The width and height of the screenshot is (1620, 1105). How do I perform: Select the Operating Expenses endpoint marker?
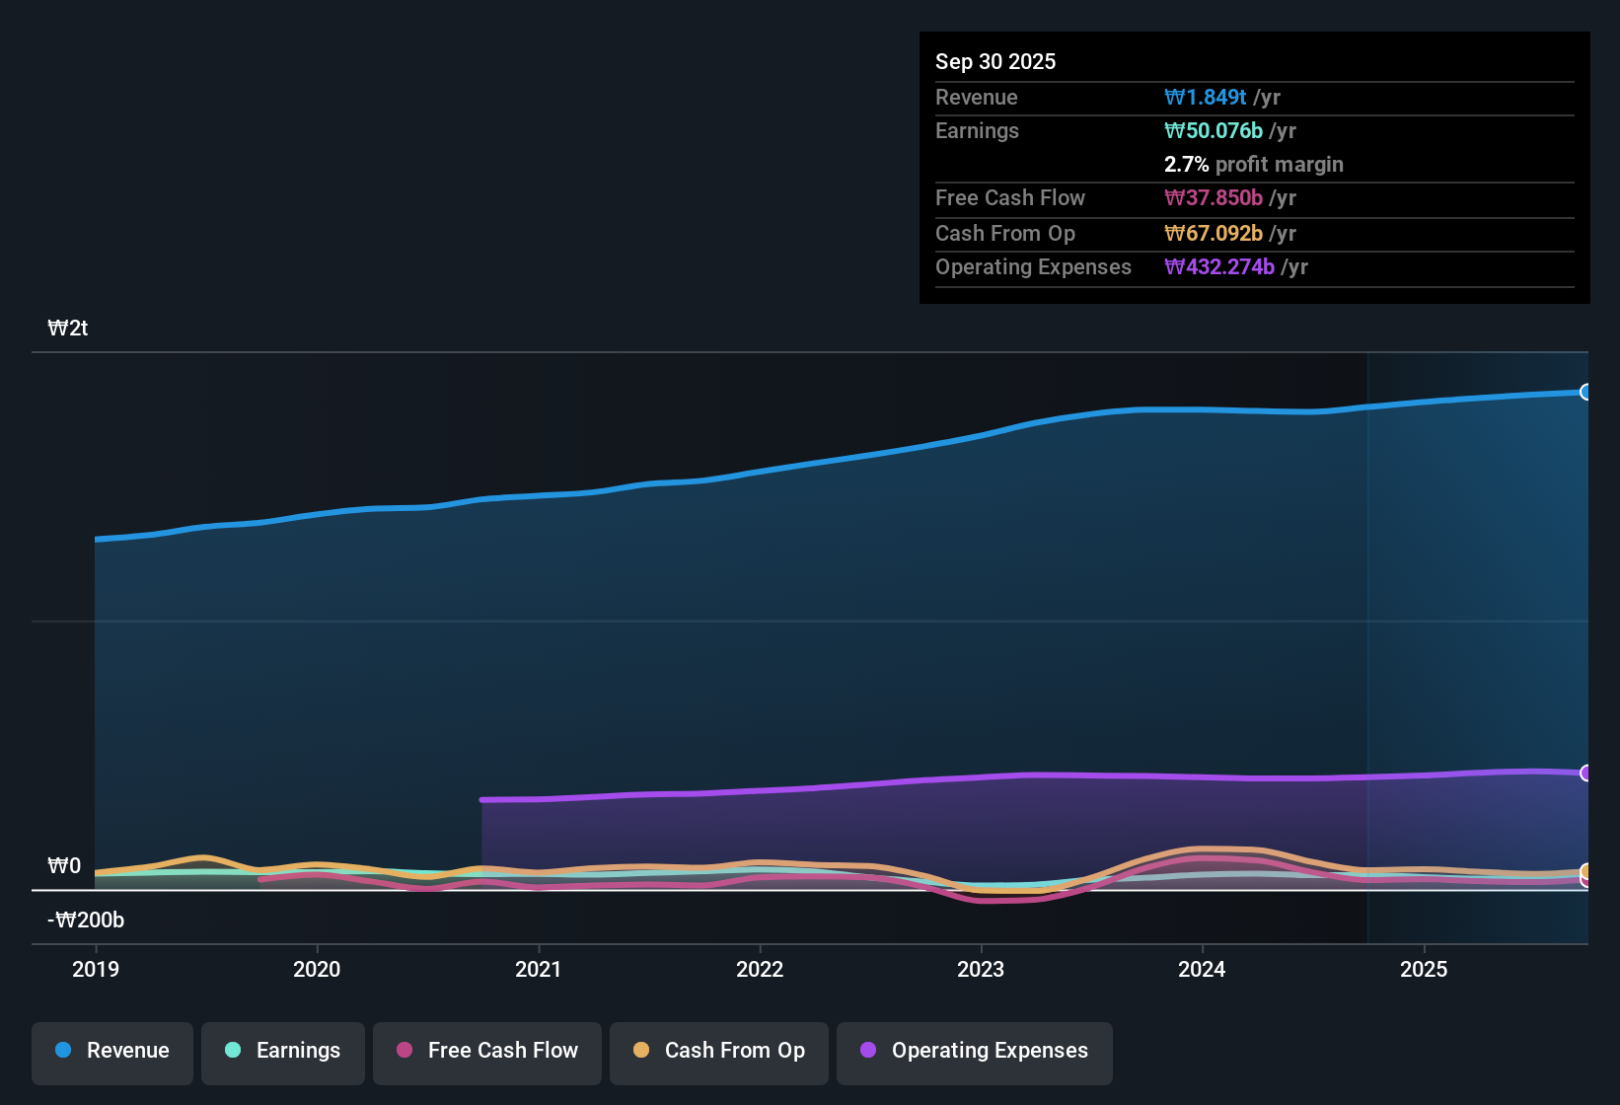(x=1585, y=773)
